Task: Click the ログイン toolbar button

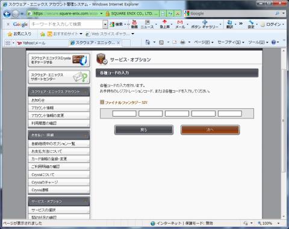Action: coord(271,24)
